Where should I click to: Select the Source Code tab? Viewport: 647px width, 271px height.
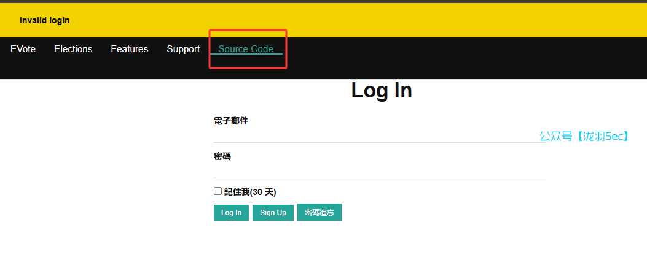[246, 49]
